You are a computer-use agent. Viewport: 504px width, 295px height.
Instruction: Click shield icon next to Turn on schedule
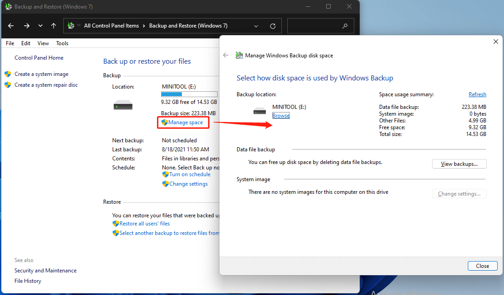tap(166, 174)
